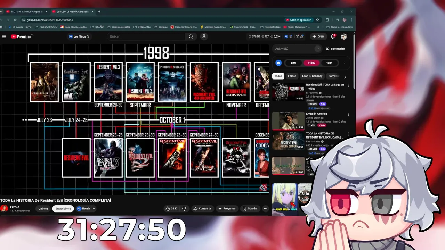The width and height of the screenshot is (445, 250).
Task: Show more filter chips with right arrow
Action: coord(345,77)
